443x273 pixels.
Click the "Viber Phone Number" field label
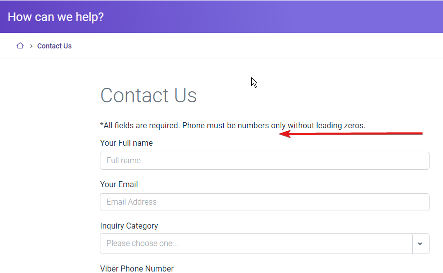tap(137, 269)
